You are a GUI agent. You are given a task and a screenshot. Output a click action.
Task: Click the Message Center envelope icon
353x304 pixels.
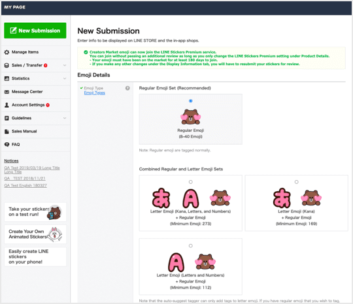[7, 92]
